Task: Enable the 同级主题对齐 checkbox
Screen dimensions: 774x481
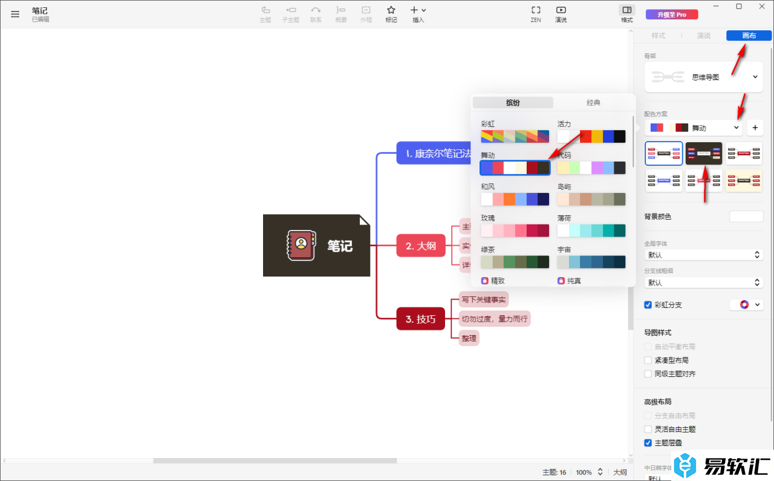Action: point(648,374)
